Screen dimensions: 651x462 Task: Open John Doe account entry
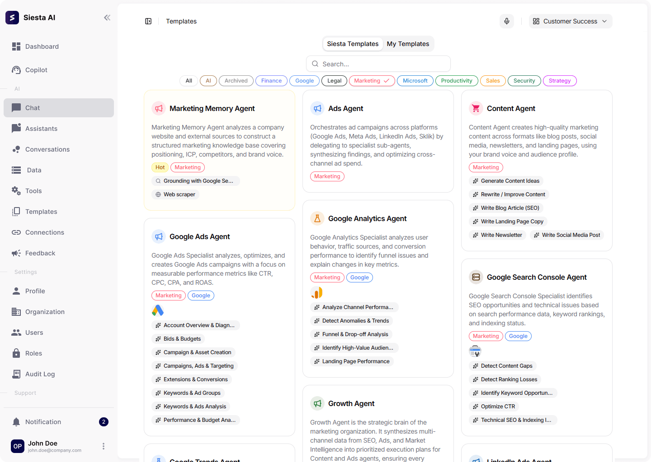coord(54,446)
